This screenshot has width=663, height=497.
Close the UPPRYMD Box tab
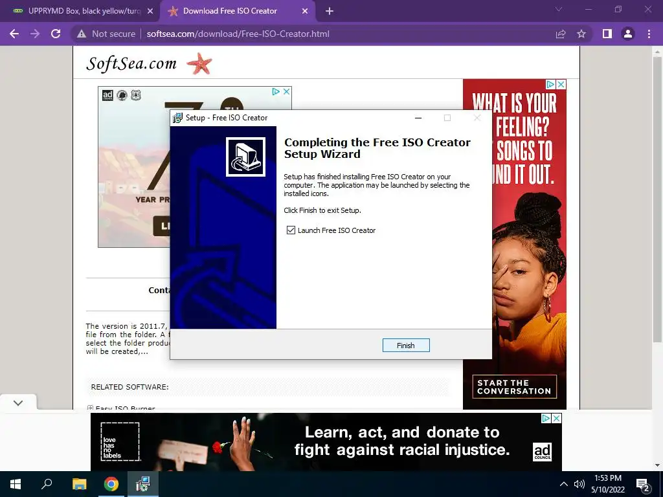coord(150,11)
